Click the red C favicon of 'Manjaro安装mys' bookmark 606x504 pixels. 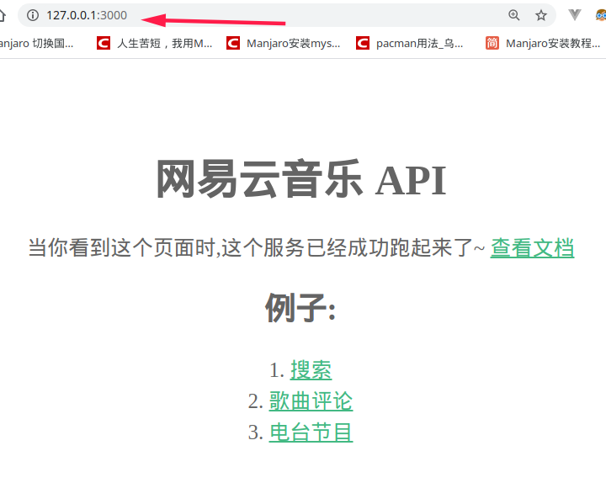point(233,43)
